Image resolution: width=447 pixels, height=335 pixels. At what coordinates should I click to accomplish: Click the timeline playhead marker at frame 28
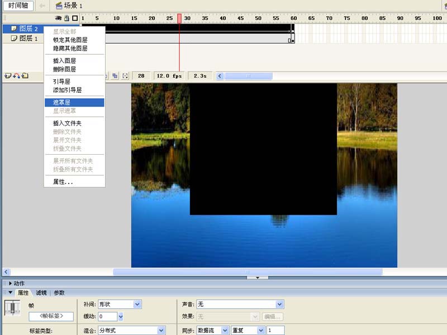[179, 18]
